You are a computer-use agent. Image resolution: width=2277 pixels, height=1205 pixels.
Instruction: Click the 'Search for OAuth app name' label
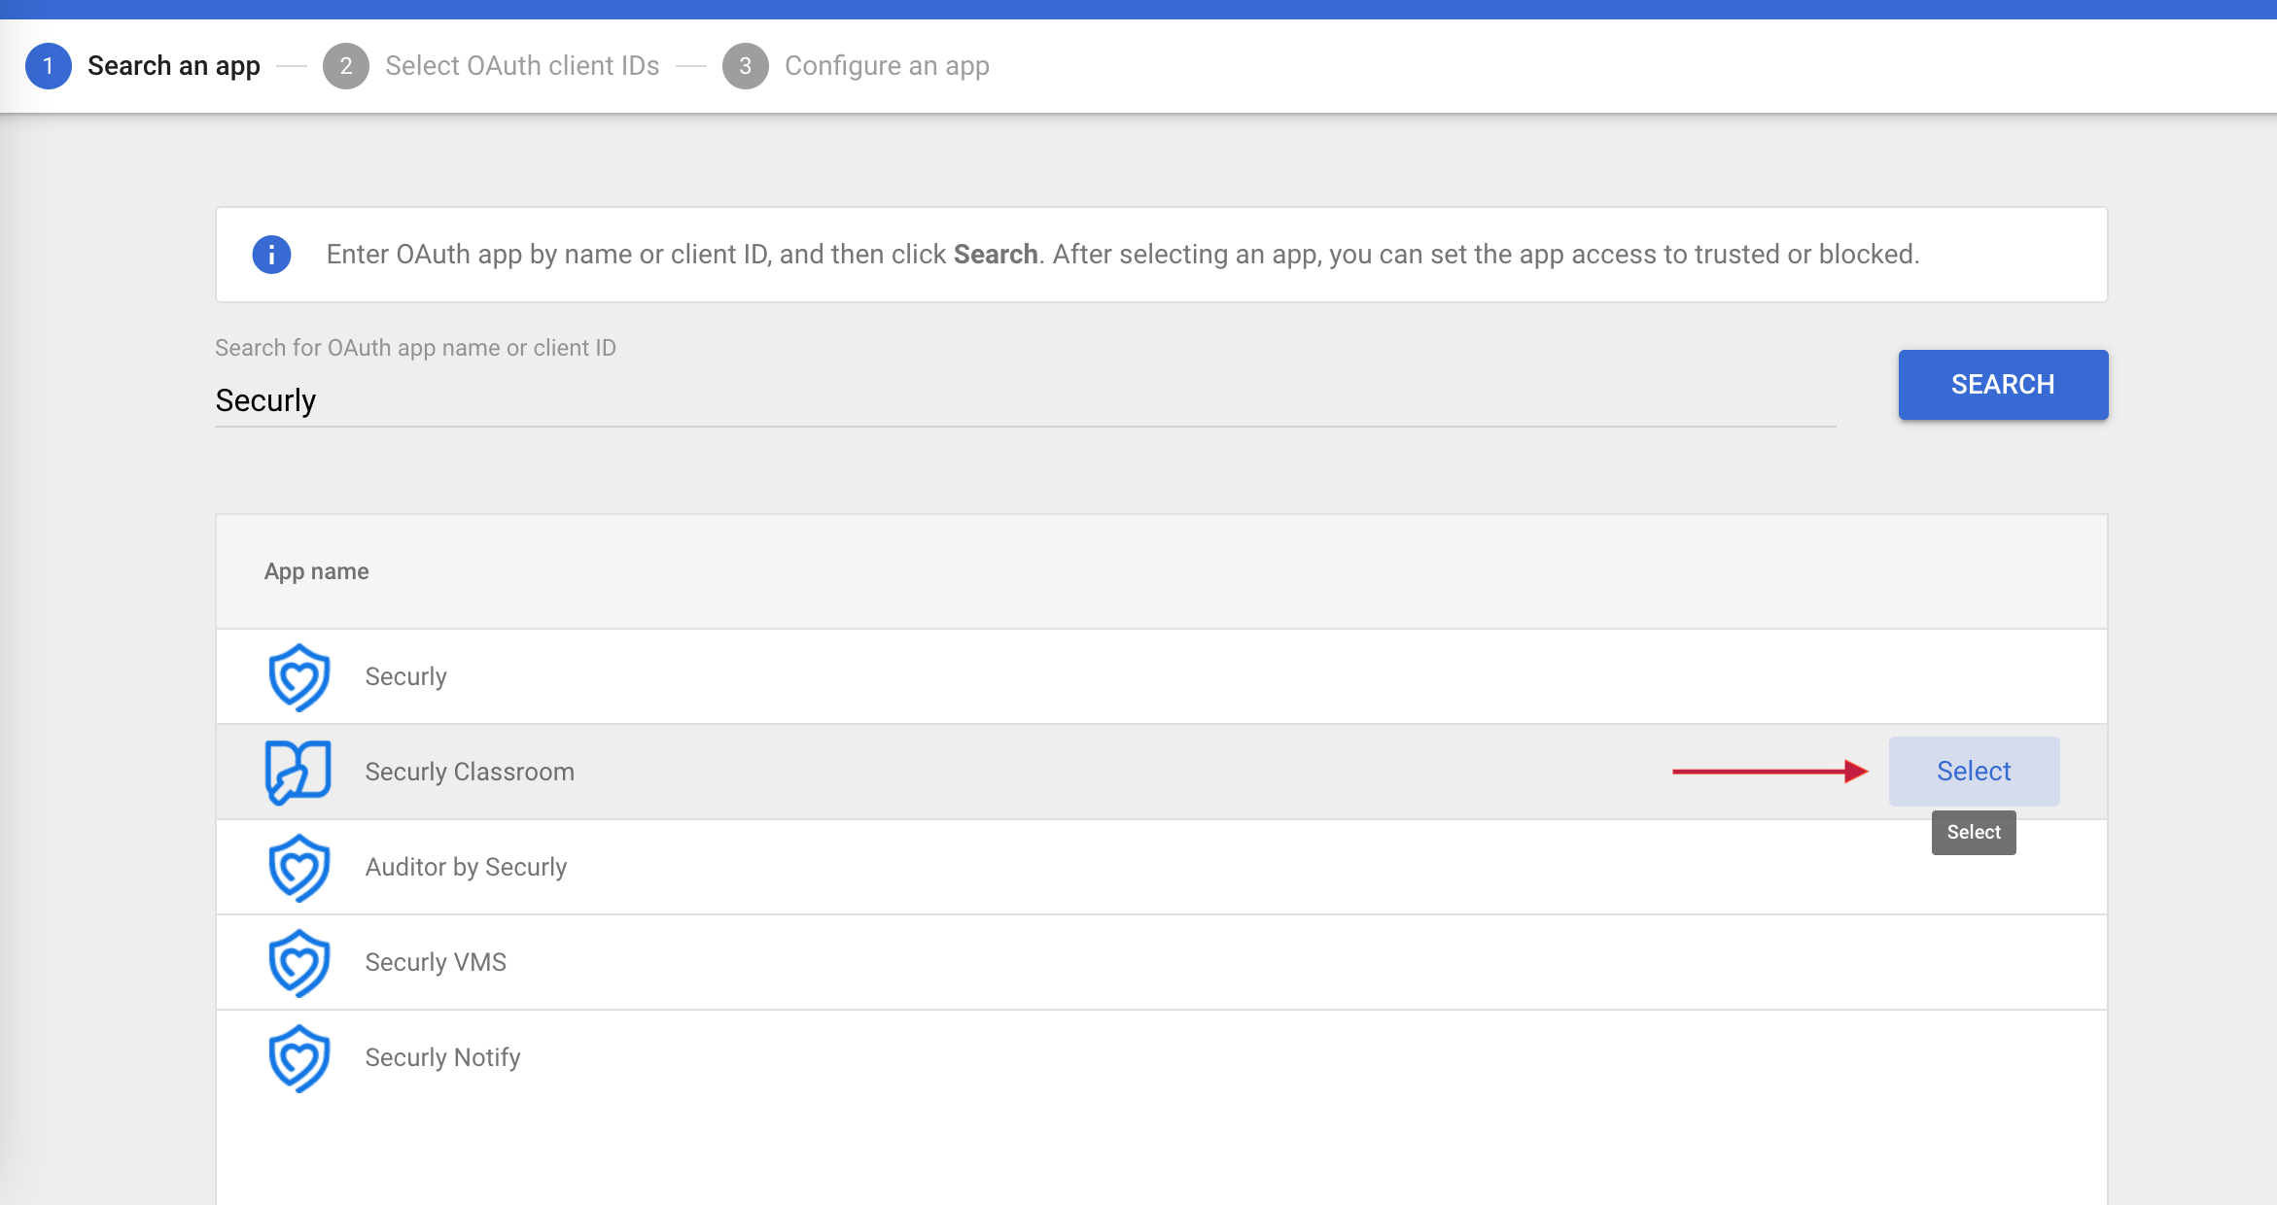click(x=415, y=348)
